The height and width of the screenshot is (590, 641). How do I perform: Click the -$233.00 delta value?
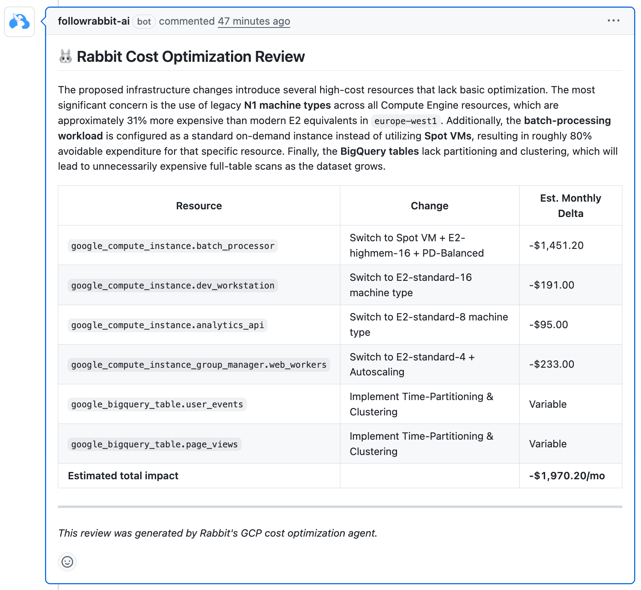pos(552,364)
